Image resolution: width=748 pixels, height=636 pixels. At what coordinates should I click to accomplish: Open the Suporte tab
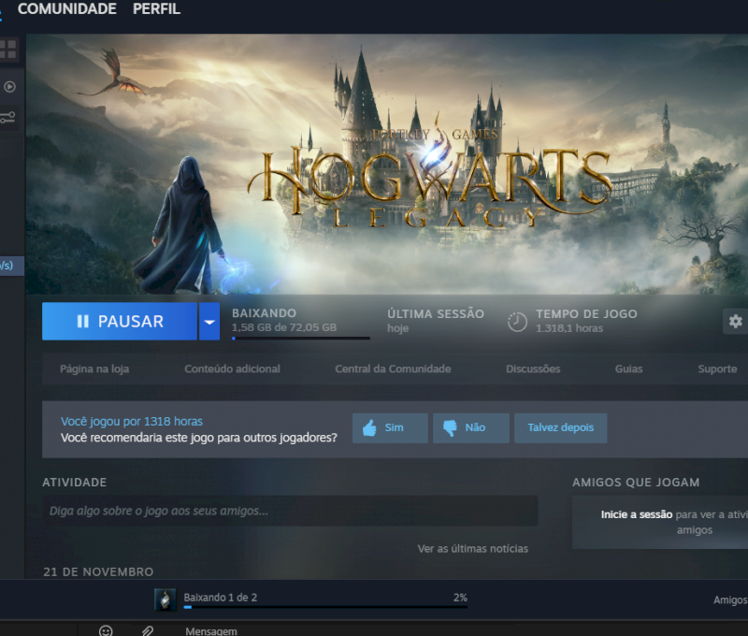point(717,369)
